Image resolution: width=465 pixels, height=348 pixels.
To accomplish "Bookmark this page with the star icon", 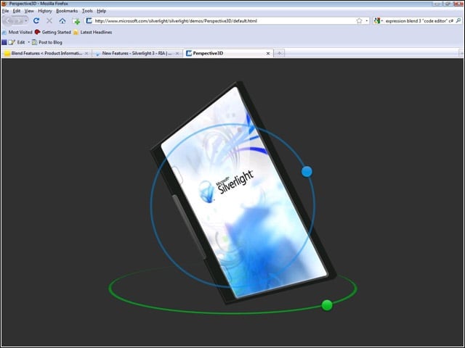I will (x=359, y=21).
